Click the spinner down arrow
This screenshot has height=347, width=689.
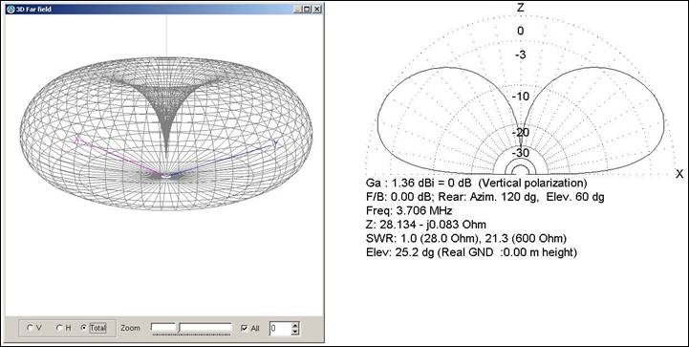tap(295, 331)
